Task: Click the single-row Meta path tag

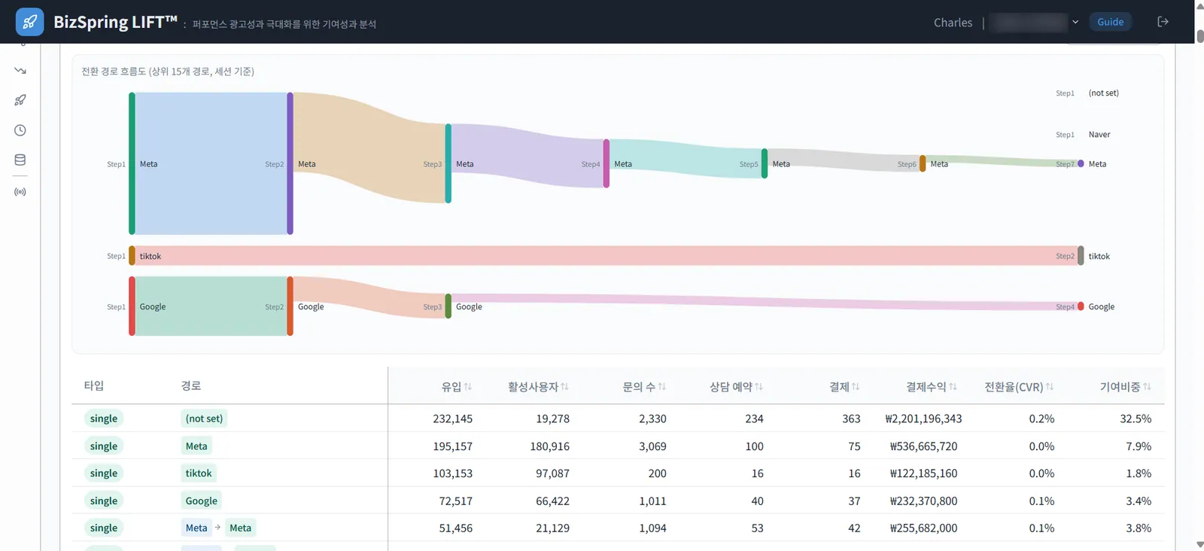Action: click(196, 446)
